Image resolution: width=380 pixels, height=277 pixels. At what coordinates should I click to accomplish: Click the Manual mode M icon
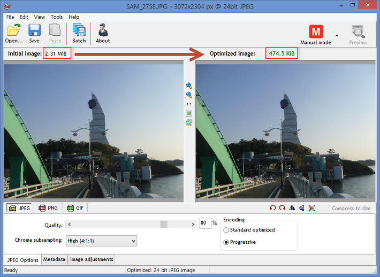point(316,32)
